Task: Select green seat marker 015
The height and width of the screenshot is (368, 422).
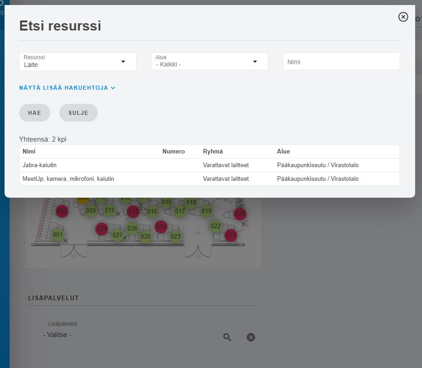Action: point(152,212)
